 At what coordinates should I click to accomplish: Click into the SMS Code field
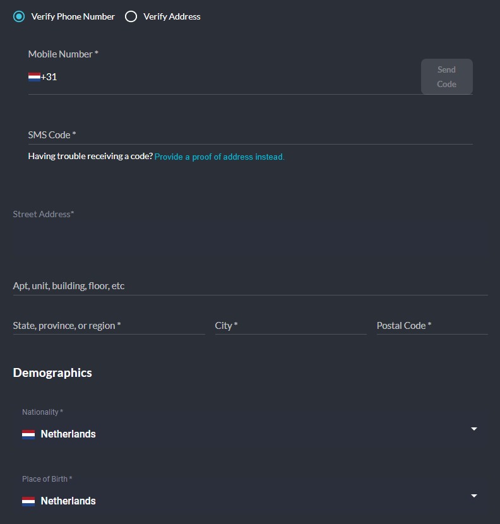[x=251, y=135]
